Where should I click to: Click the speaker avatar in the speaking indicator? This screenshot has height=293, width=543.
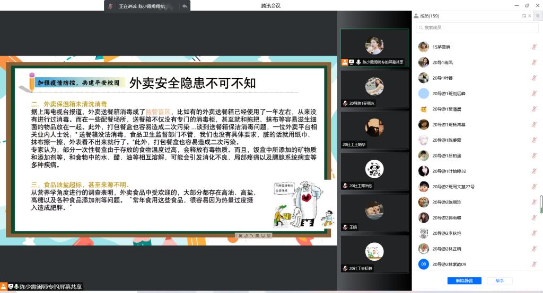pyautogui.click(x=110, y=6)
